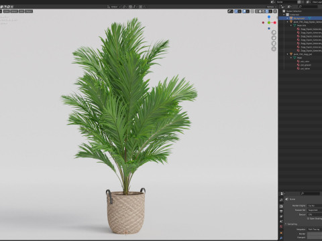Switch to solid viewport shading
The height and width of the screenshot is (241, 322).
pyautogui.click(x=260, y=11)
